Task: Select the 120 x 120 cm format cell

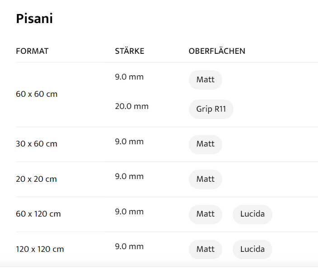Action: point(40,249)
